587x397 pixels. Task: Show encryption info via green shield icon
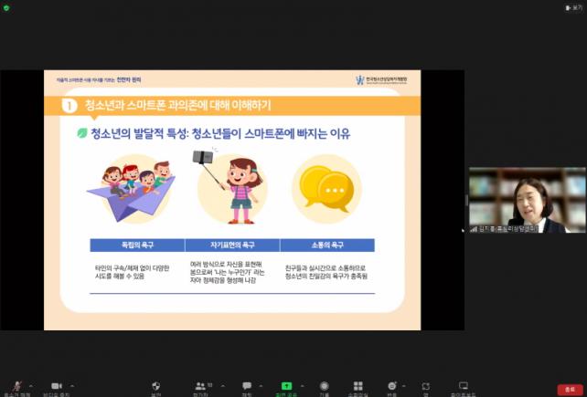pos(6,6)
